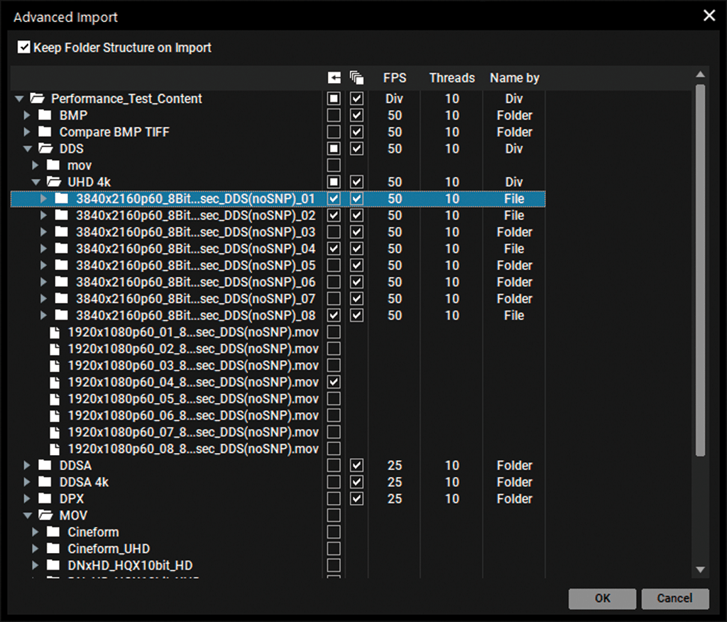Check the import box for 1920x1080p60_05 mov file

click(334, 399)
